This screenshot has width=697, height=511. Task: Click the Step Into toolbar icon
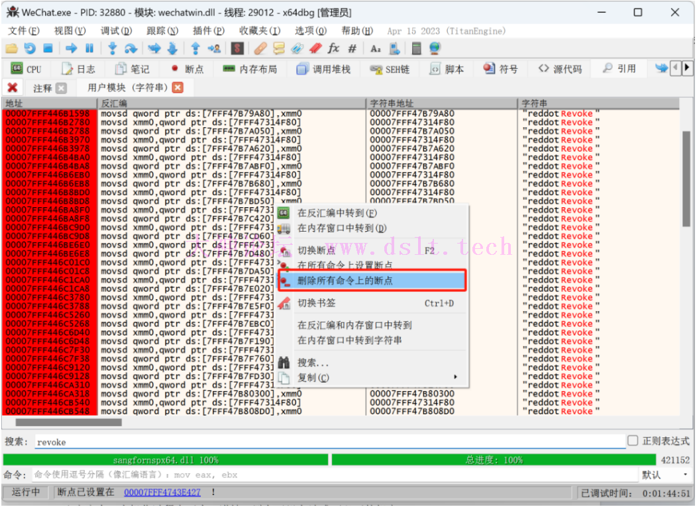click(x=113, y=48)
